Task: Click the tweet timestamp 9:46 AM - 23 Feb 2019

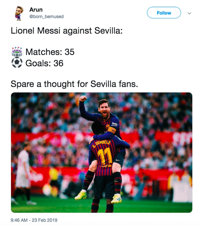Action: coord(34,220)
